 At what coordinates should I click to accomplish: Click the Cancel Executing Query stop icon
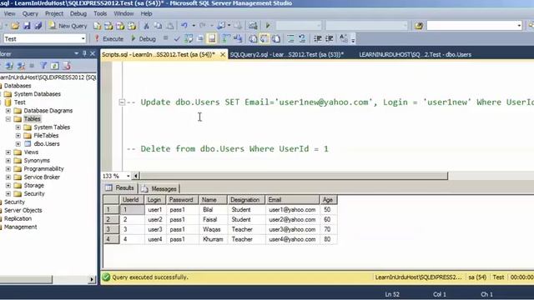pyautogui.click(x=165, y=38)
